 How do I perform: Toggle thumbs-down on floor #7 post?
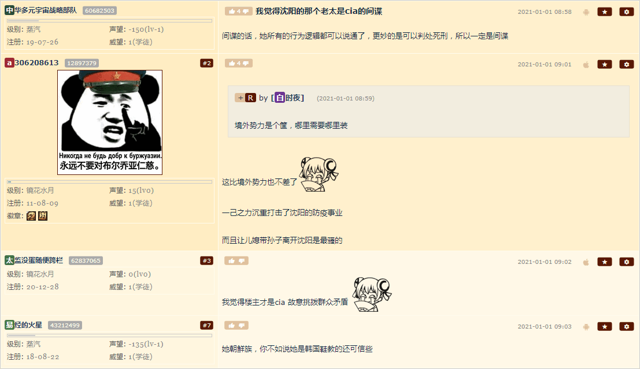point(242,325)
